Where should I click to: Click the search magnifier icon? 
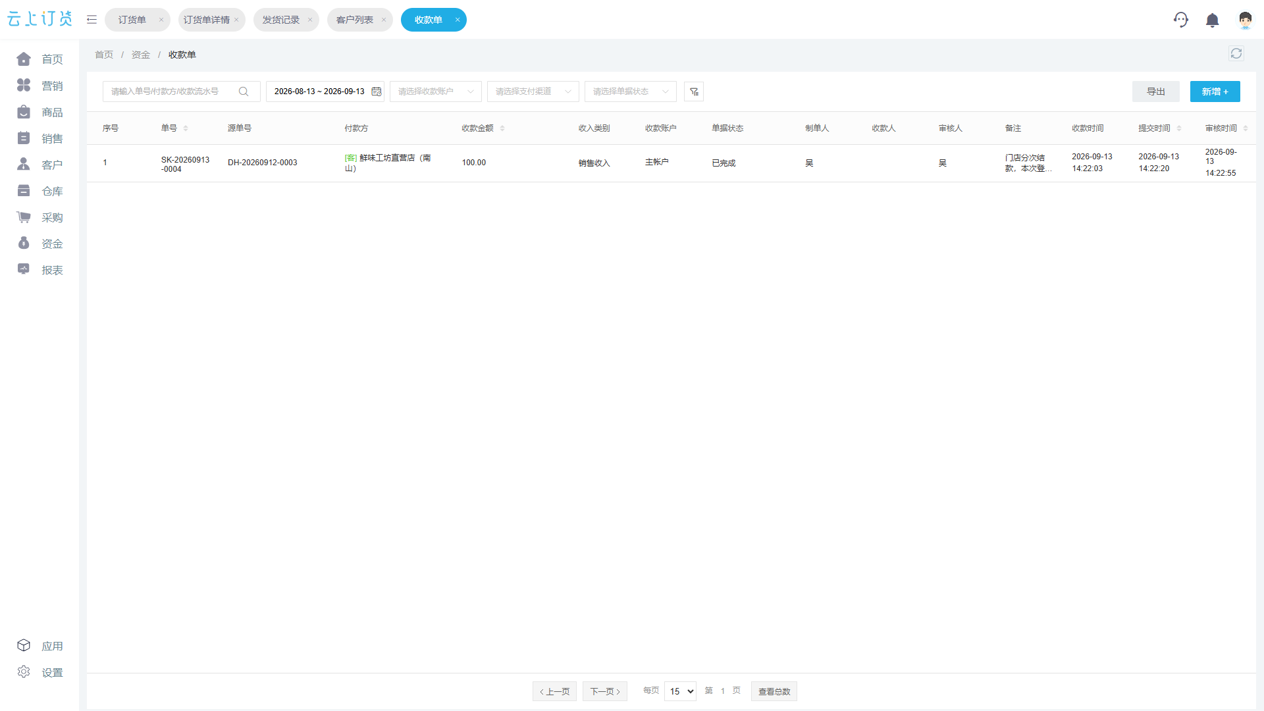[244, 92]
